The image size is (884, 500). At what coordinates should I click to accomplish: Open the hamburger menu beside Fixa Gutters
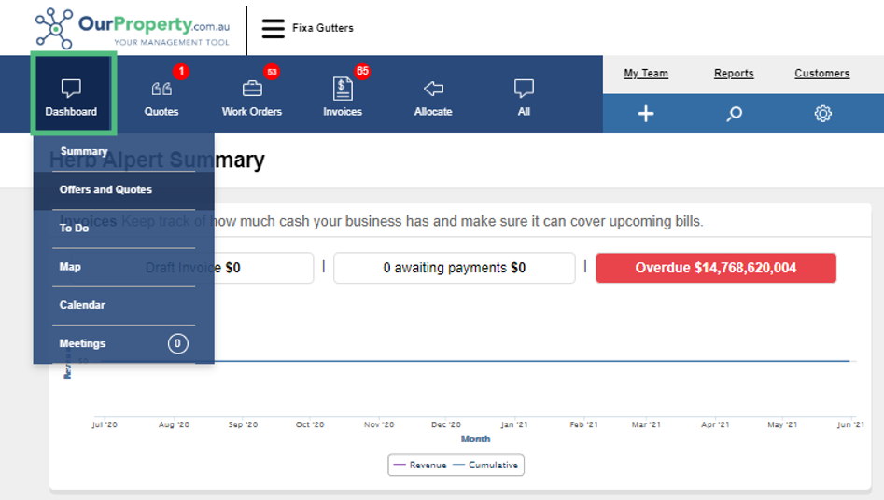pos(273,28)
